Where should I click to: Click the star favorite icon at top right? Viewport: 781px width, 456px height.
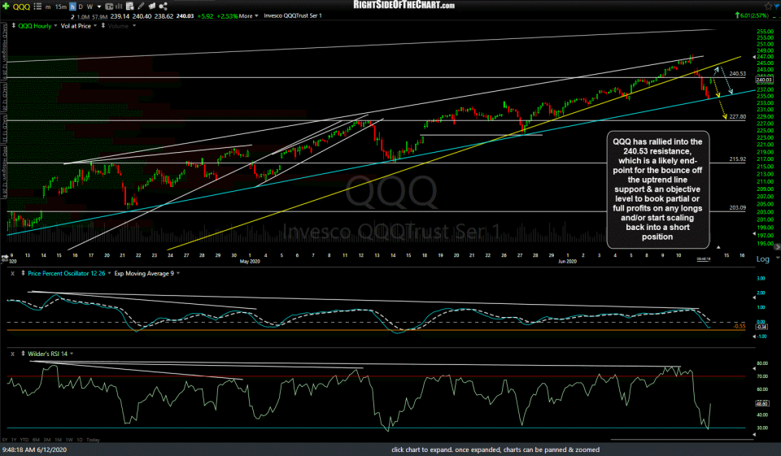click(769, 7)
